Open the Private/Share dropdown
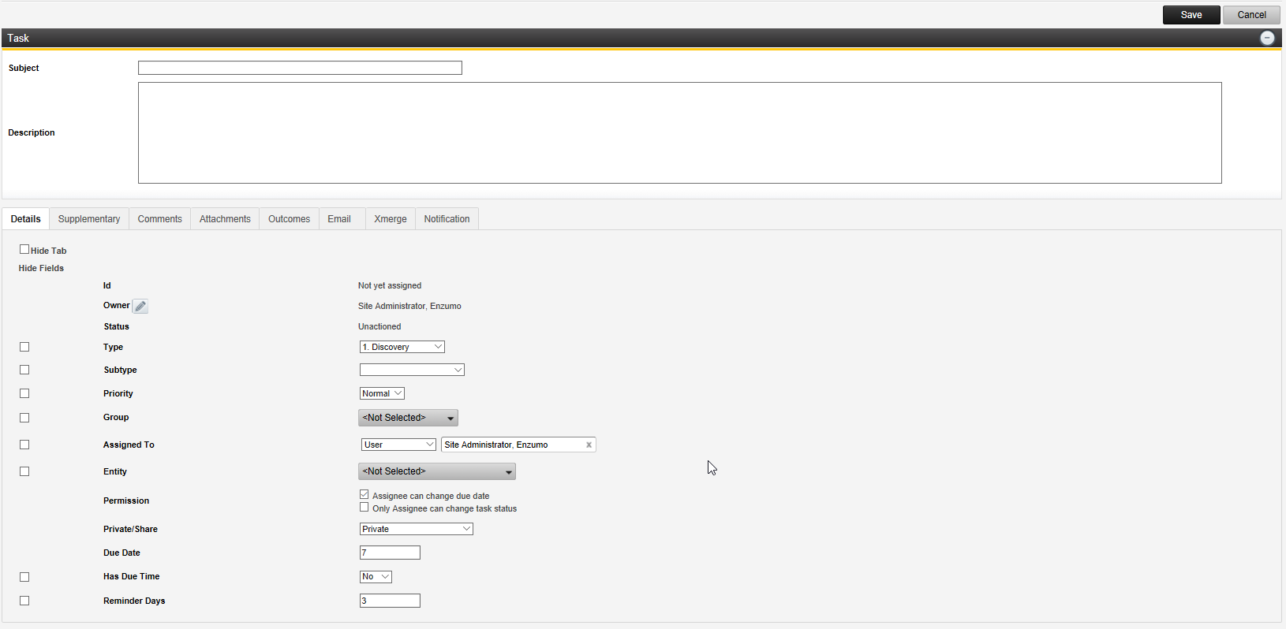Screen dimensions: 1286x629 coord(417,529)
